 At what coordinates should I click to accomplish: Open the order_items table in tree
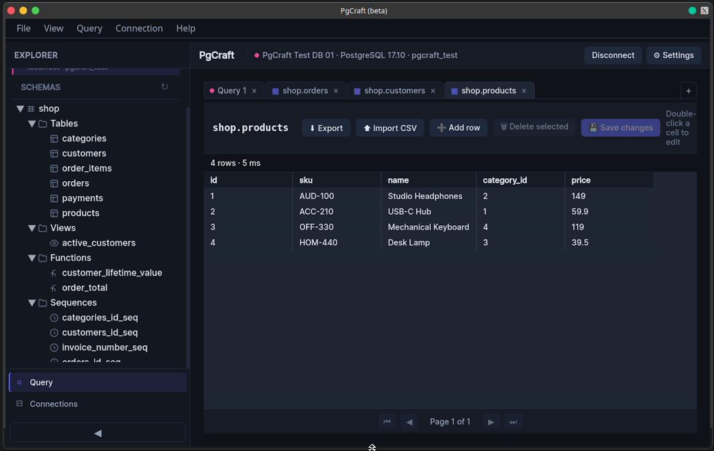pyautogui.click(x=87, y=168)
